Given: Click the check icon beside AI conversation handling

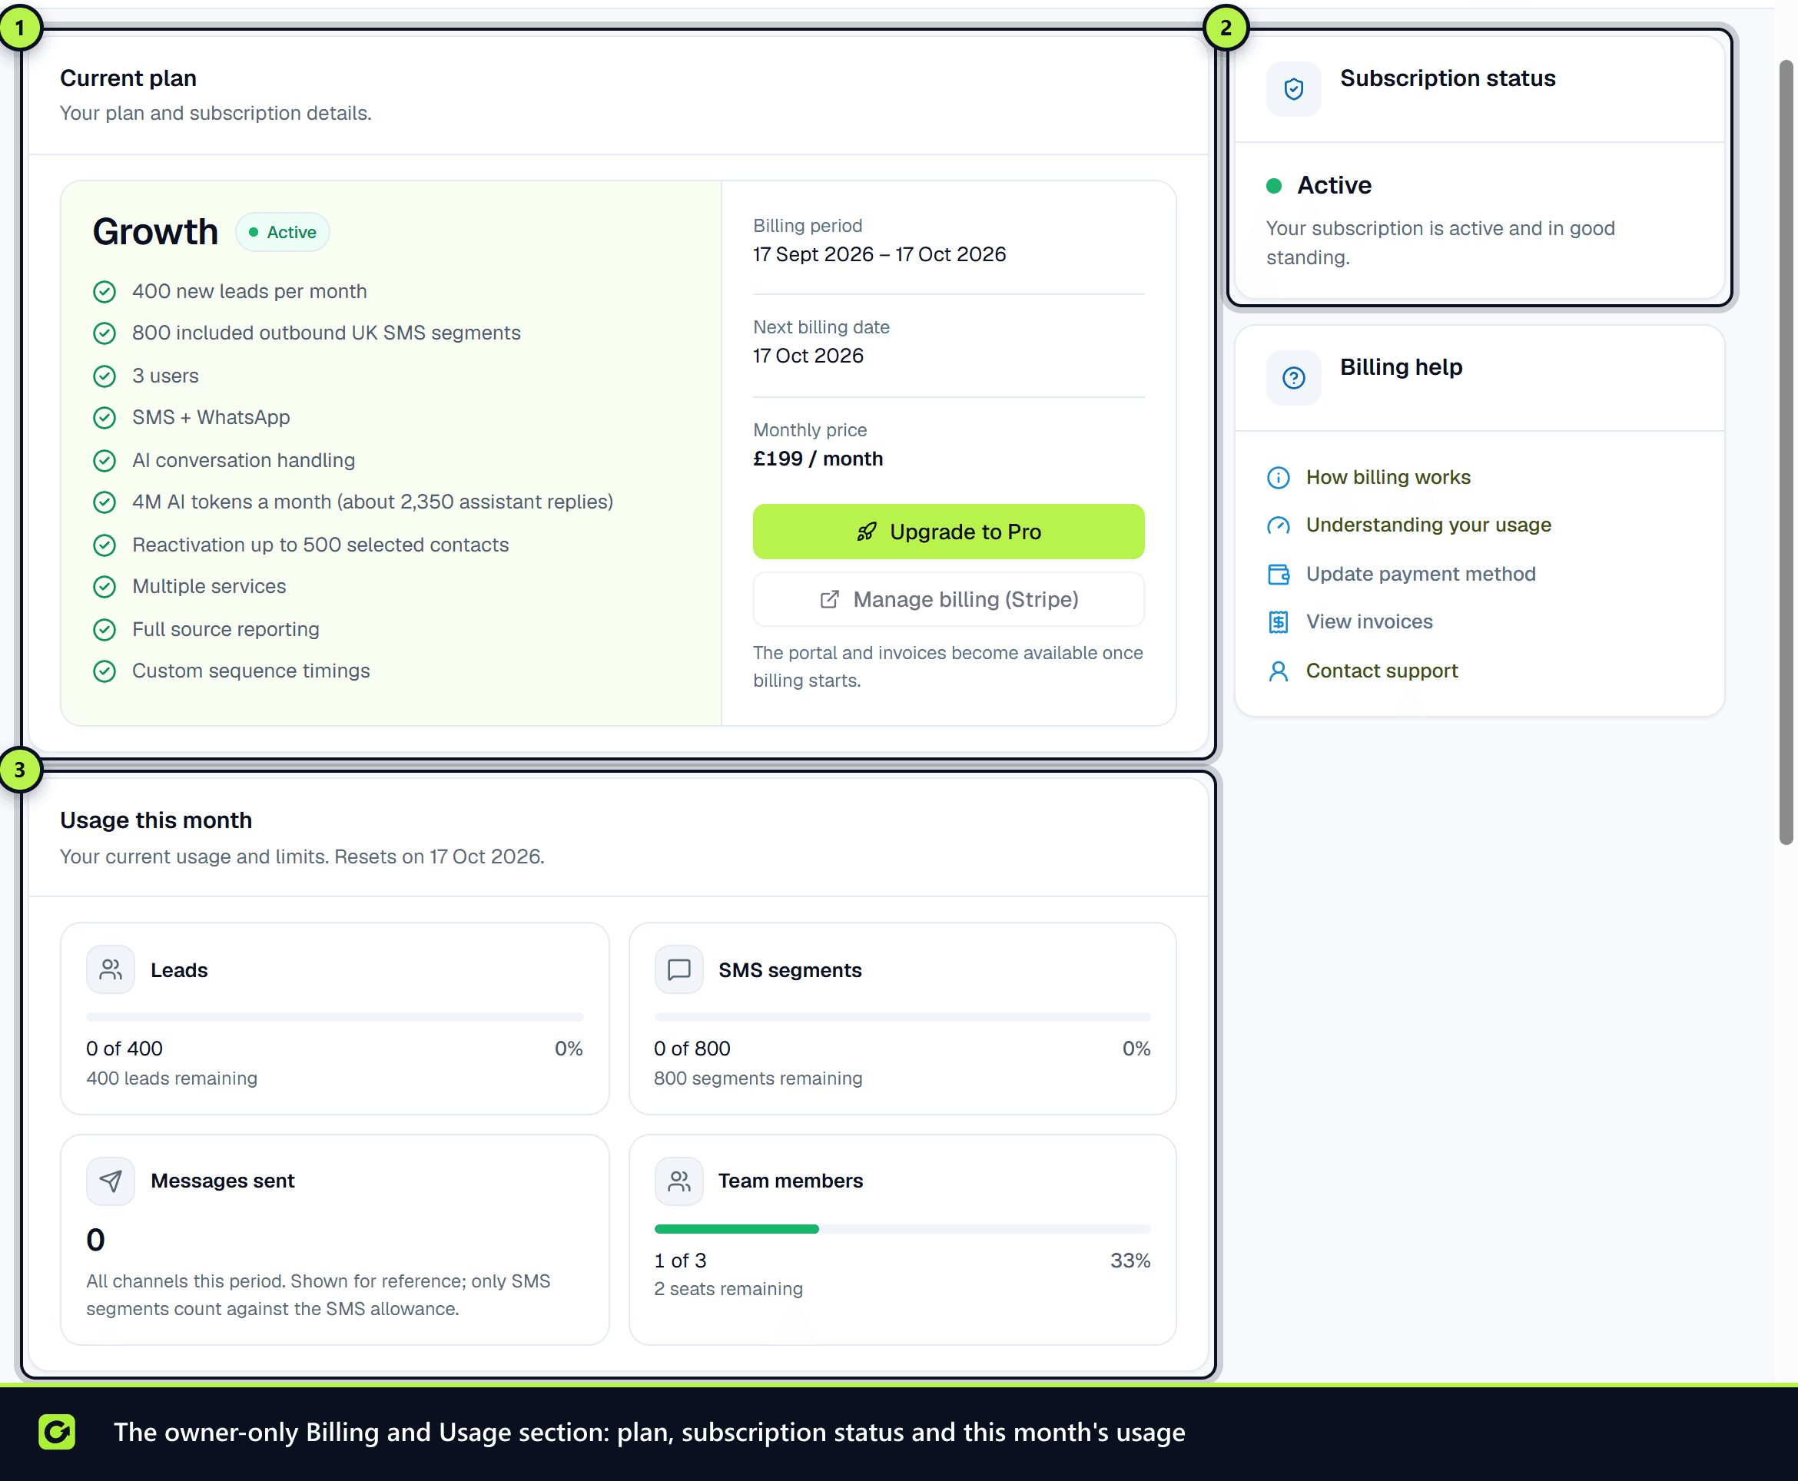Looking at the screenshot, I should 104,461.
